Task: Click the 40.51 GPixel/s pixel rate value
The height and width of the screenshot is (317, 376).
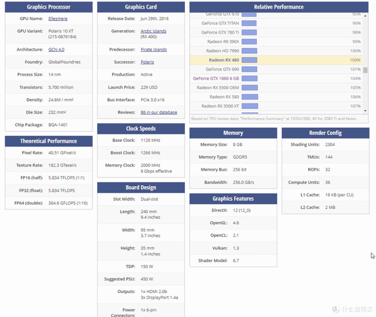Action: coord(62,152)
